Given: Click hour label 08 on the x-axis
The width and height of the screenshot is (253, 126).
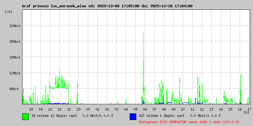Looking at the screenshot, I should [x=164, y=109].
